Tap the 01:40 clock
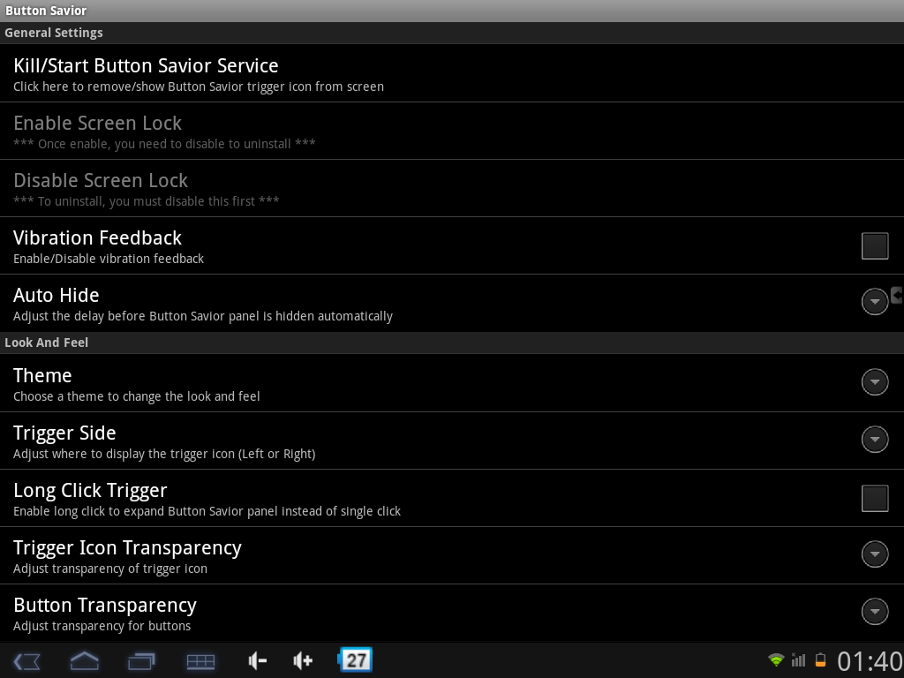The width and height of the screenshot is (904, 678). tap(870, 661)
